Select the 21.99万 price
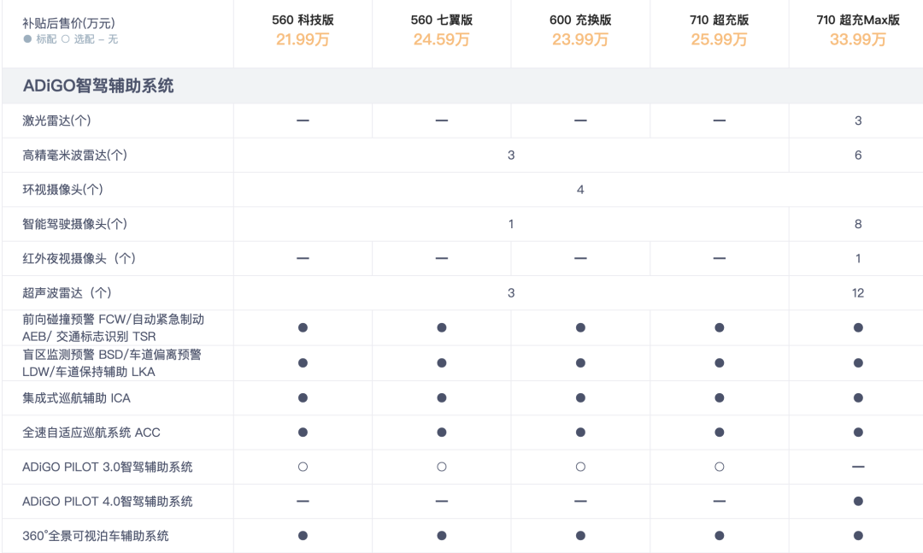 point(303,39)
